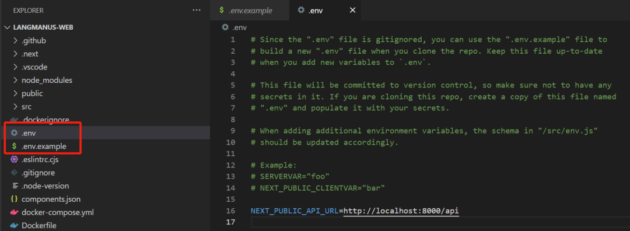Click the gear icon of .env file in explorer
Viewport: 630px width, 231px height.
(15, 133)
